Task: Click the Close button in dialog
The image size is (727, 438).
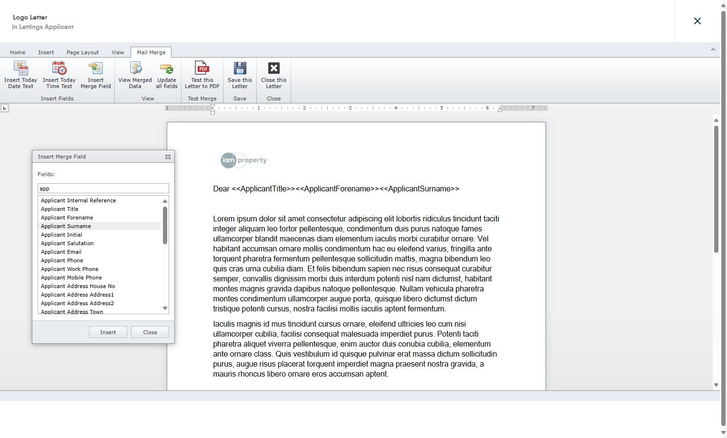Action: (x=150, y=332)
